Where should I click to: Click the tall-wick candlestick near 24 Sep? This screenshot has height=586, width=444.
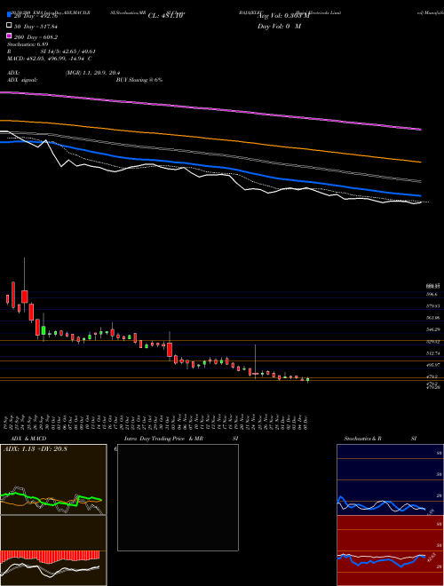pyautogui.click(x=25, y=297)
